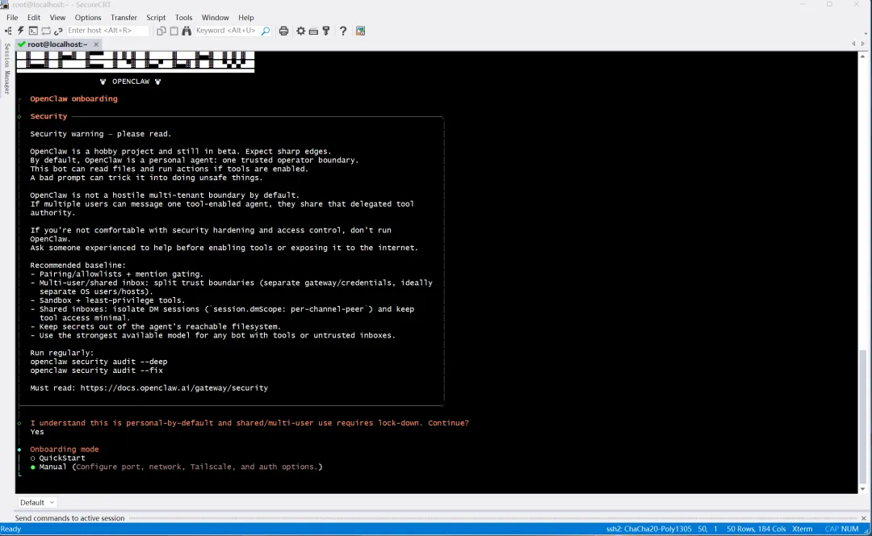The width and height of the screenshot is (872, 536).
Task: Click the keyword search magnifier icon
Action: [x=266, y=31]
